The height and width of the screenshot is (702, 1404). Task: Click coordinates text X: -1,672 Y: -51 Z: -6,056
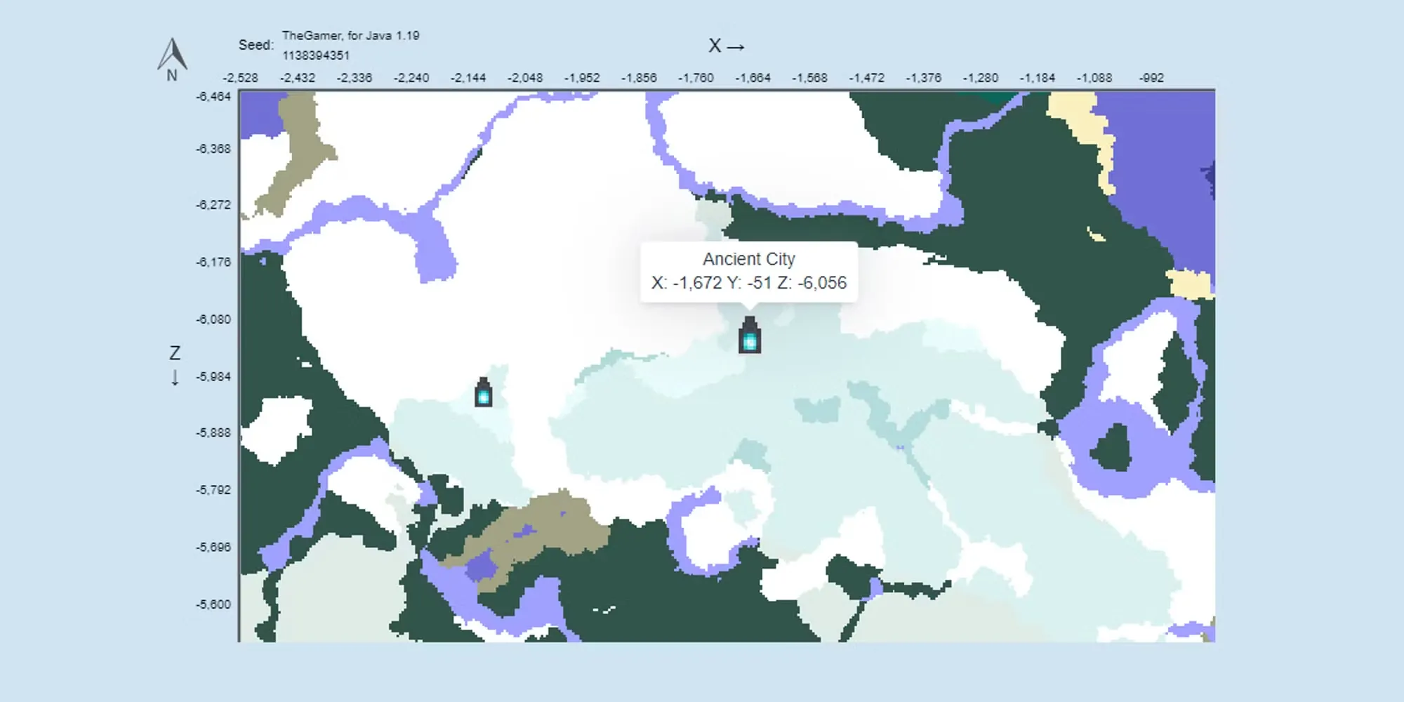[749, 283]
